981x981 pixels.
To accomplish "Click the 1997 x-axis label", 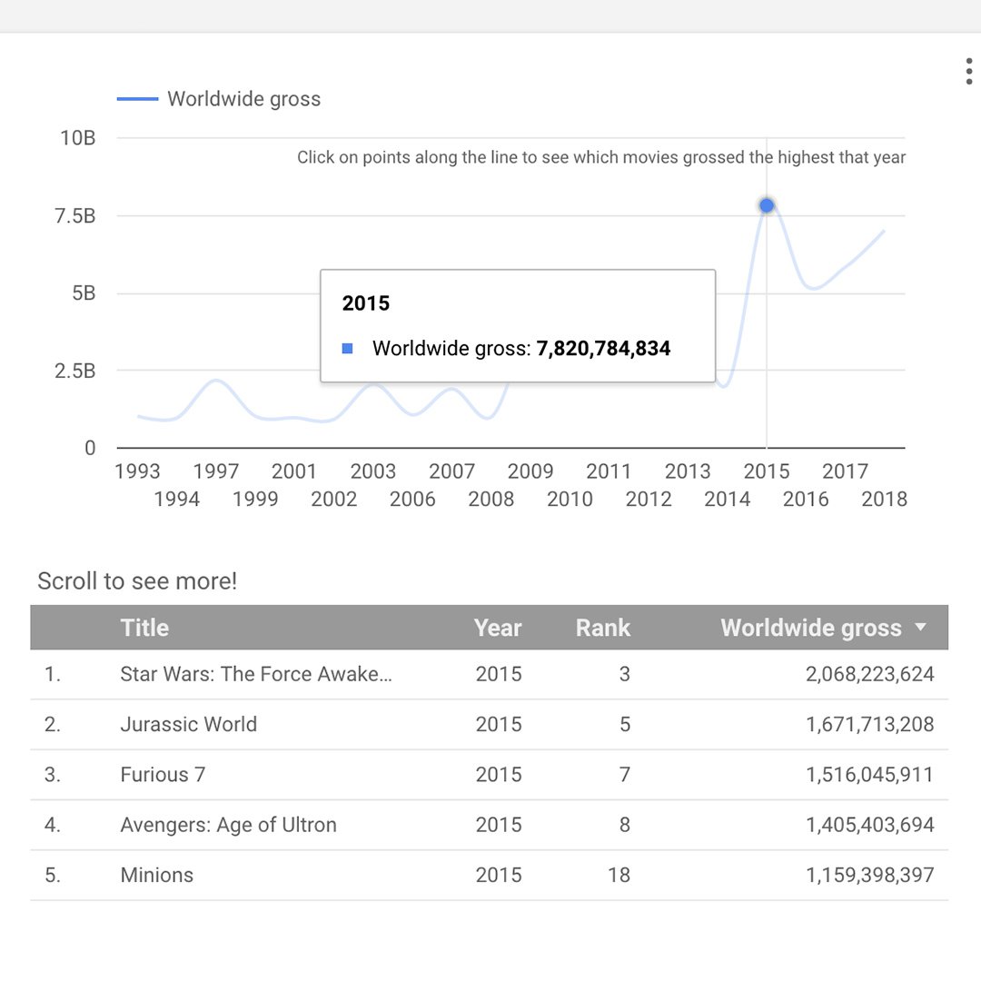I will coord(216,471).
